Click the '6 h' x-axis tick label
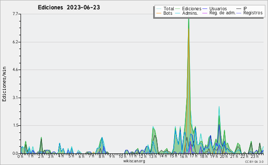Screen dimensions: 268x165 pyautogui.click(x=81, y=157)
